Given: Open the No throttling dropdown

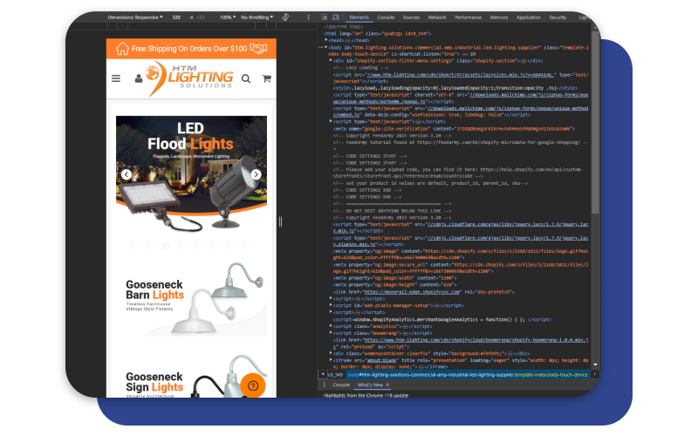Looking at the screenshot, I should click(x=257, y=17).
